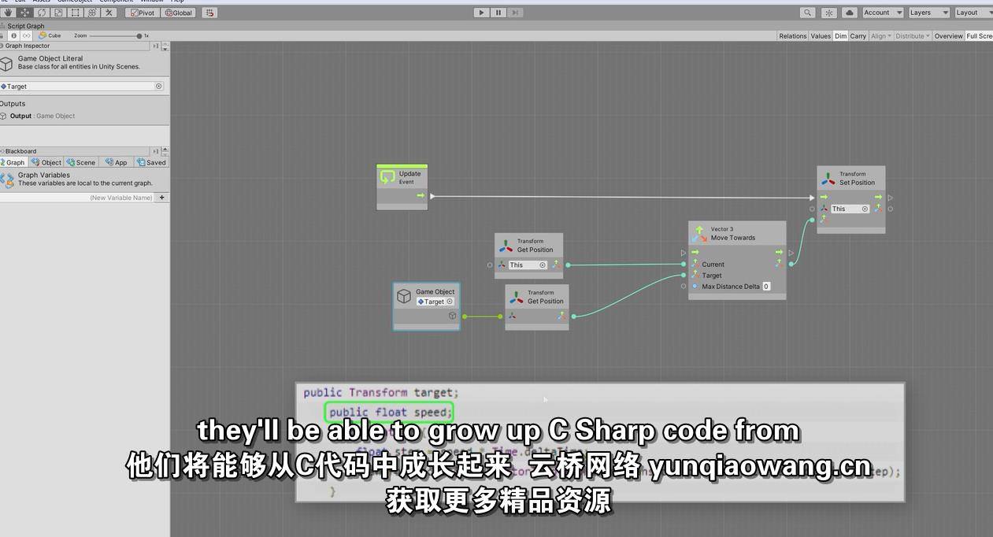Open Blackboard panel dock options
The image size is (993, 537).
[x=156, y=151]
